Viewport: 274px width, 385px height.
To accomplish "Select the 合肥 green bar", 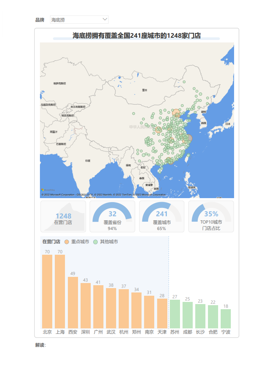I will (x=213, y=317).
